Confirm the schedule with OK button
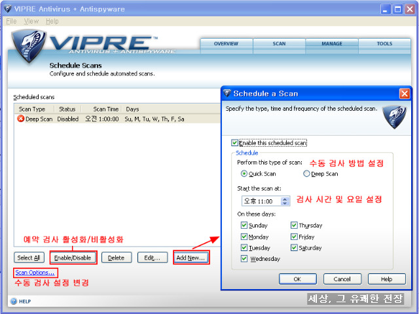This screenshot has height=314, width=419. [297, 279]
